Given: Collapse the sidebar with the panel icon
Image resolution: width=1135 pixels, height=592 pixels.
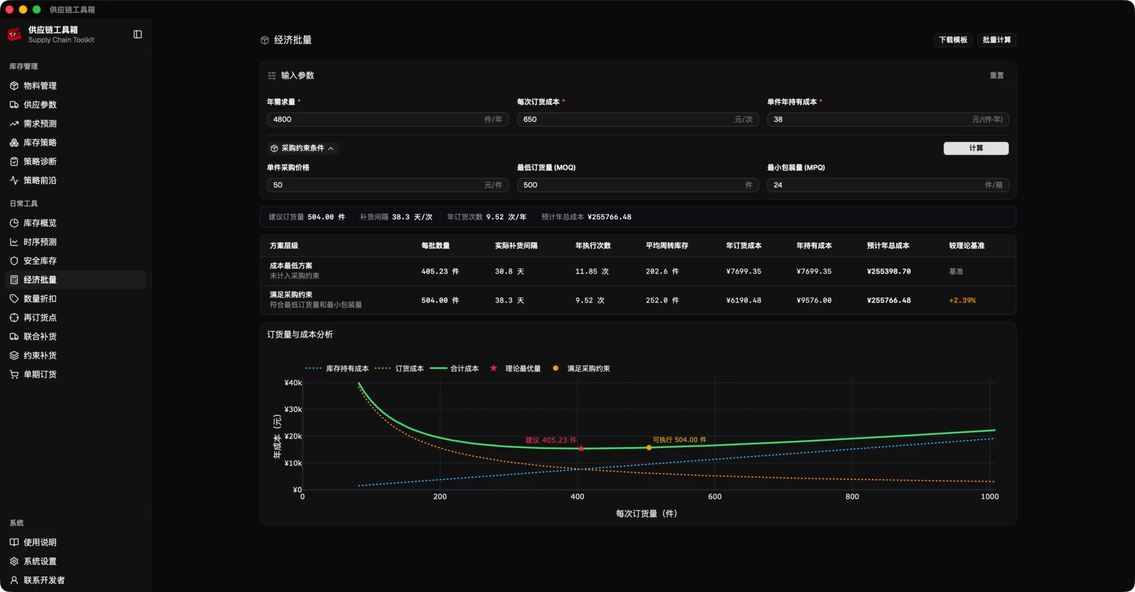Looking at the screenshot, I should 138,34.
